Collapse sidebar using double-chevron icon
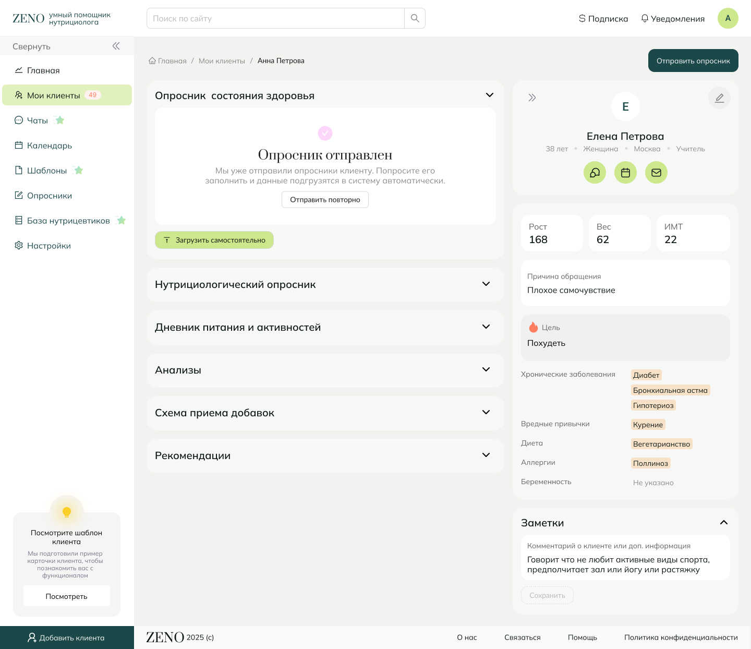751x649 pixels. (116, 46)
